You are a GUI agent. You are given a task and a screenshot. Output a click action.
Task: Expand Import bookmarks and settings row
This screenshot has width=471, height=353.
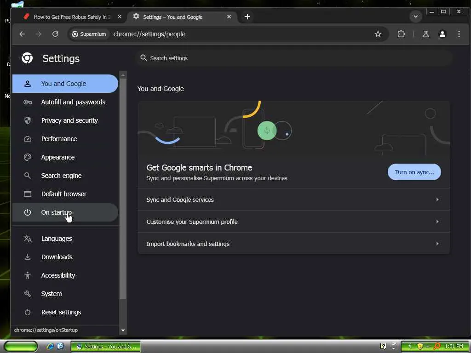(293, 244)
